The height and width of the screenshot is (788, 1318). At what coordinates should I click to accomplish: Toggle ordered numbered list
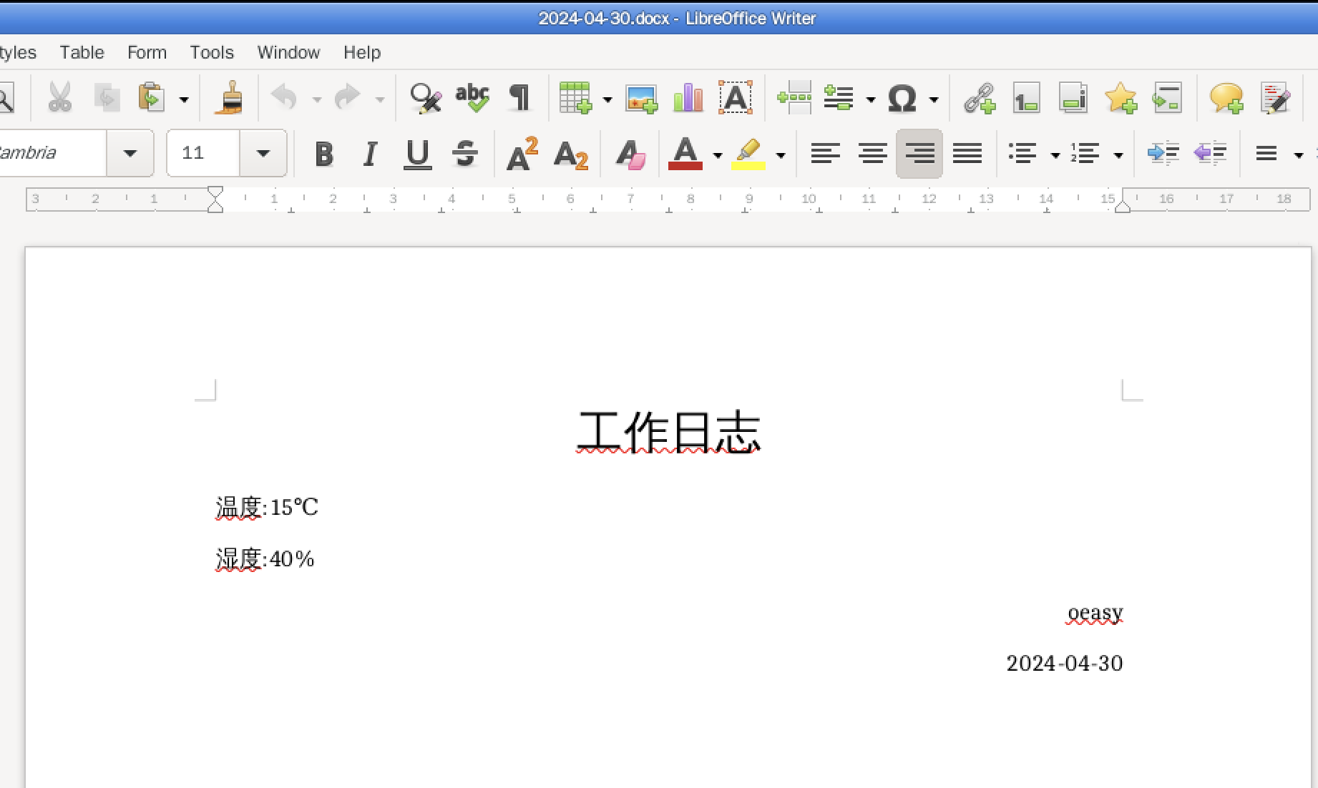point(1085,154)
